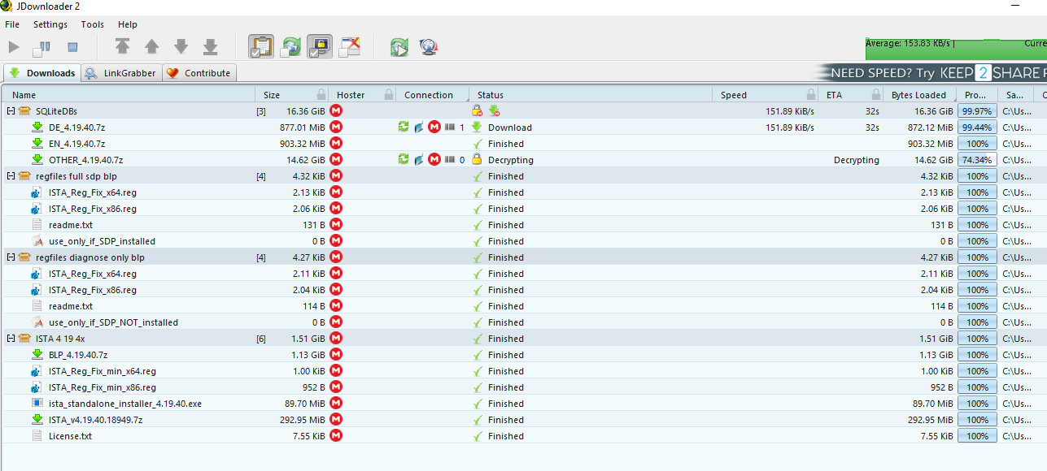Move selected item down one position
This screenshot has width=1047, height=471.
(181, 47)
